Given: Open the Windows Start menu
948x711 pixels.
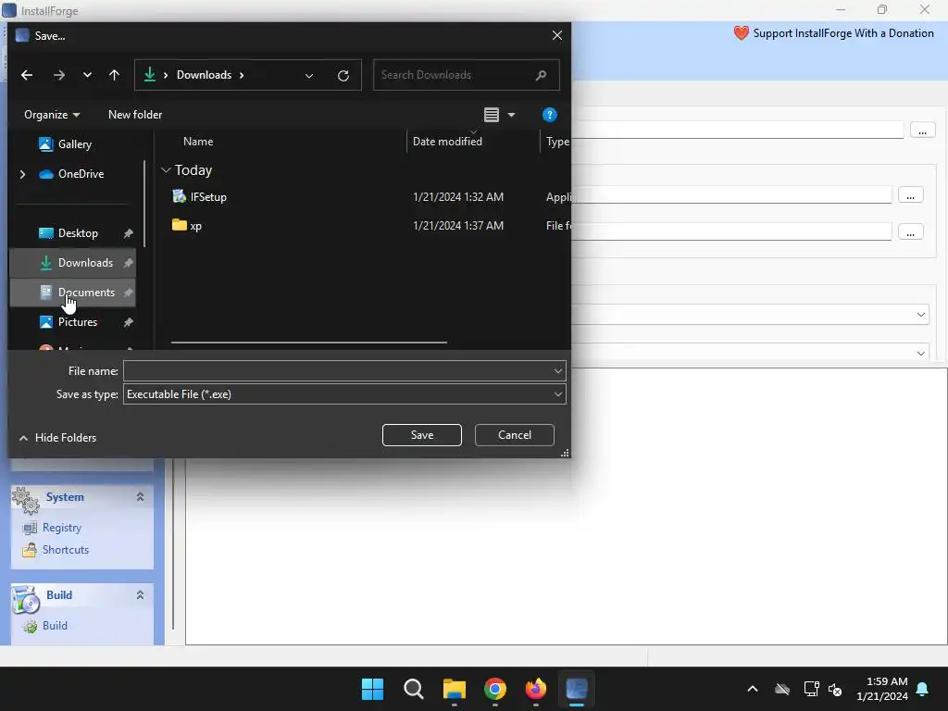Looking at the screenshot, I should click(x=372, y=689).
